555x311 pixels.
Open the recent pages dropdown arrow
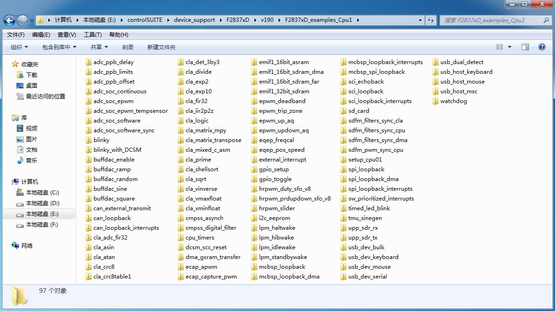pyautogui.click(x=32, y=20)
